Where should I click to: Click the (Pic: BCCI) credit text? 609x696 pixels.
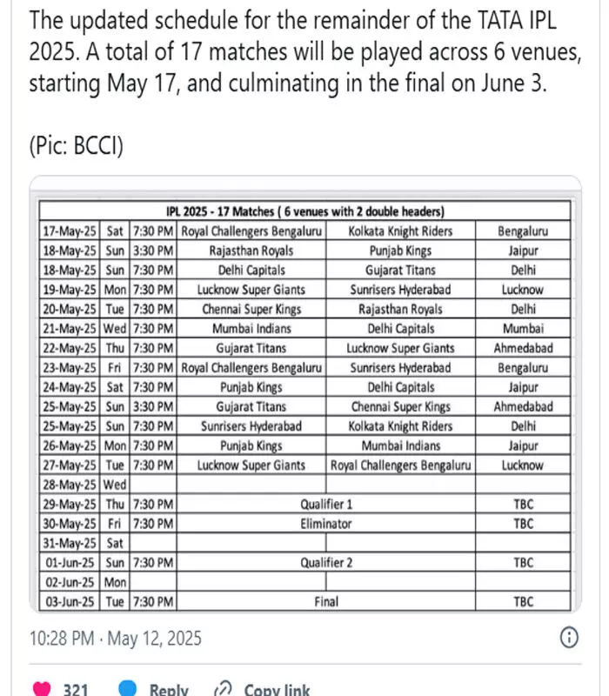point(77,145)
